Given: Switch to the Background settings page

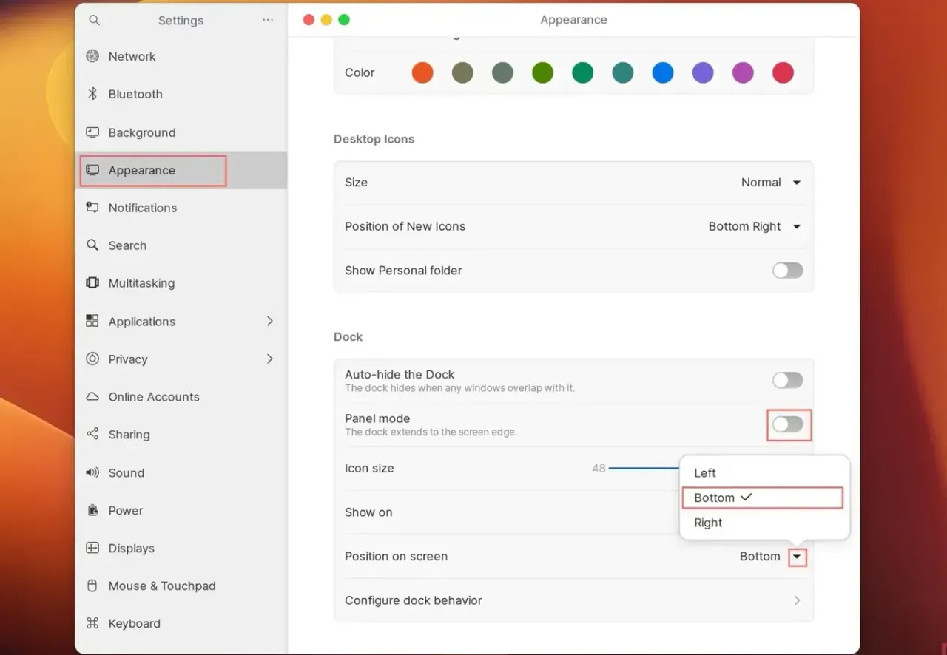Looking at the screenshot, I should click(x=142, y=132).
